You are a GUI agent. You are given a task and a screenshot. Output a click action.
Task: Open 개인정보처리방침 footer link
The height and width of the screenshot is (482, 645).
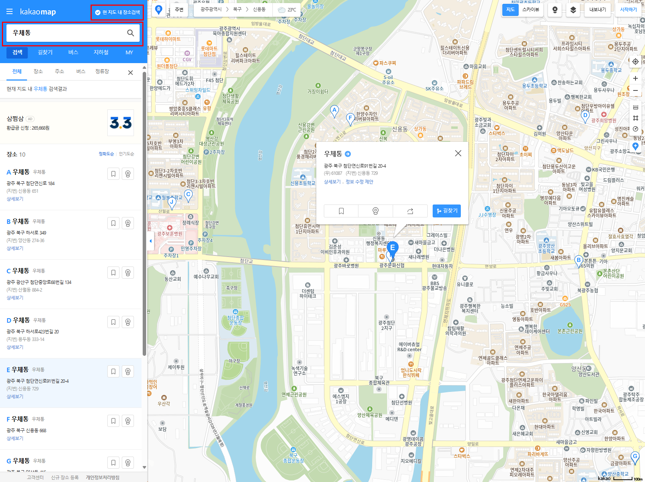click(x=102, y=477)
